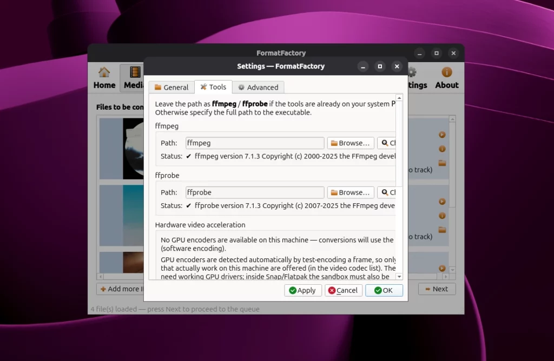Cancel the Settings dialog
Image resolution: width=554 pixels, height=361 pixels.
point(344,290)
